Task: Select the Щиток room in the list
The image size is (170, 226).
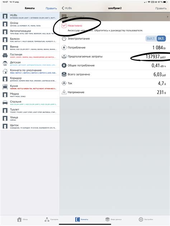Action: pos(30,126)
